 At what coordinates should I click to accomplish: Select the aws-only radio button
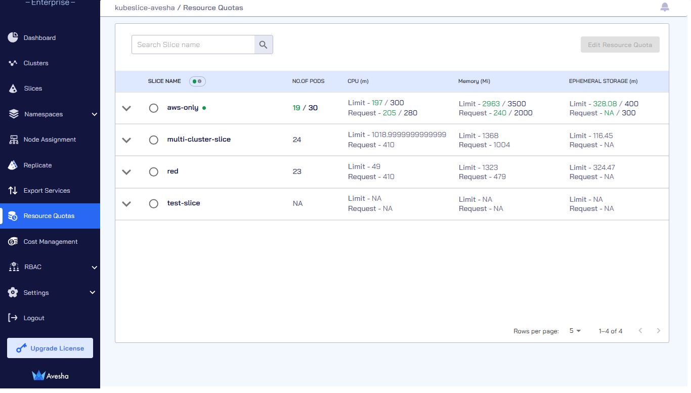154,108
